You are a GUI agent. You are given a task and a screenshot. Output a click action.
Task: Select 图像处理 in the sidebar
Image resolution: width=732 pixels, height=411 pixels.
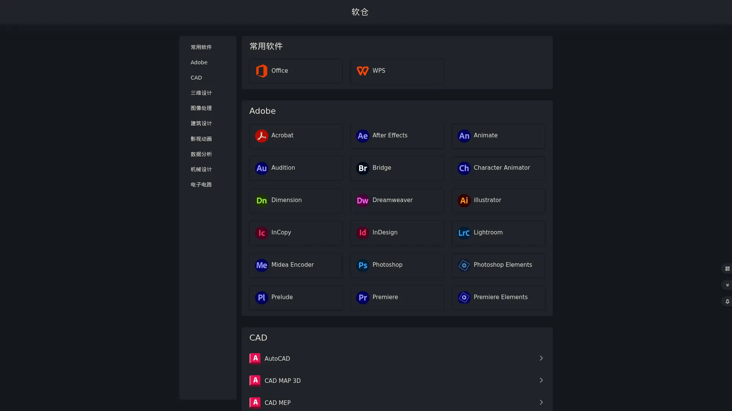(201, 108)
